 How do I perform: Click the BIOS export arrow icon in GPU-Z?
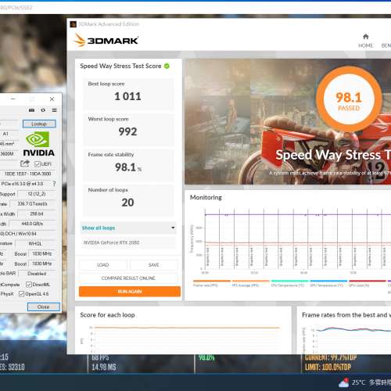pyautogui.click(x=25, y=163)
